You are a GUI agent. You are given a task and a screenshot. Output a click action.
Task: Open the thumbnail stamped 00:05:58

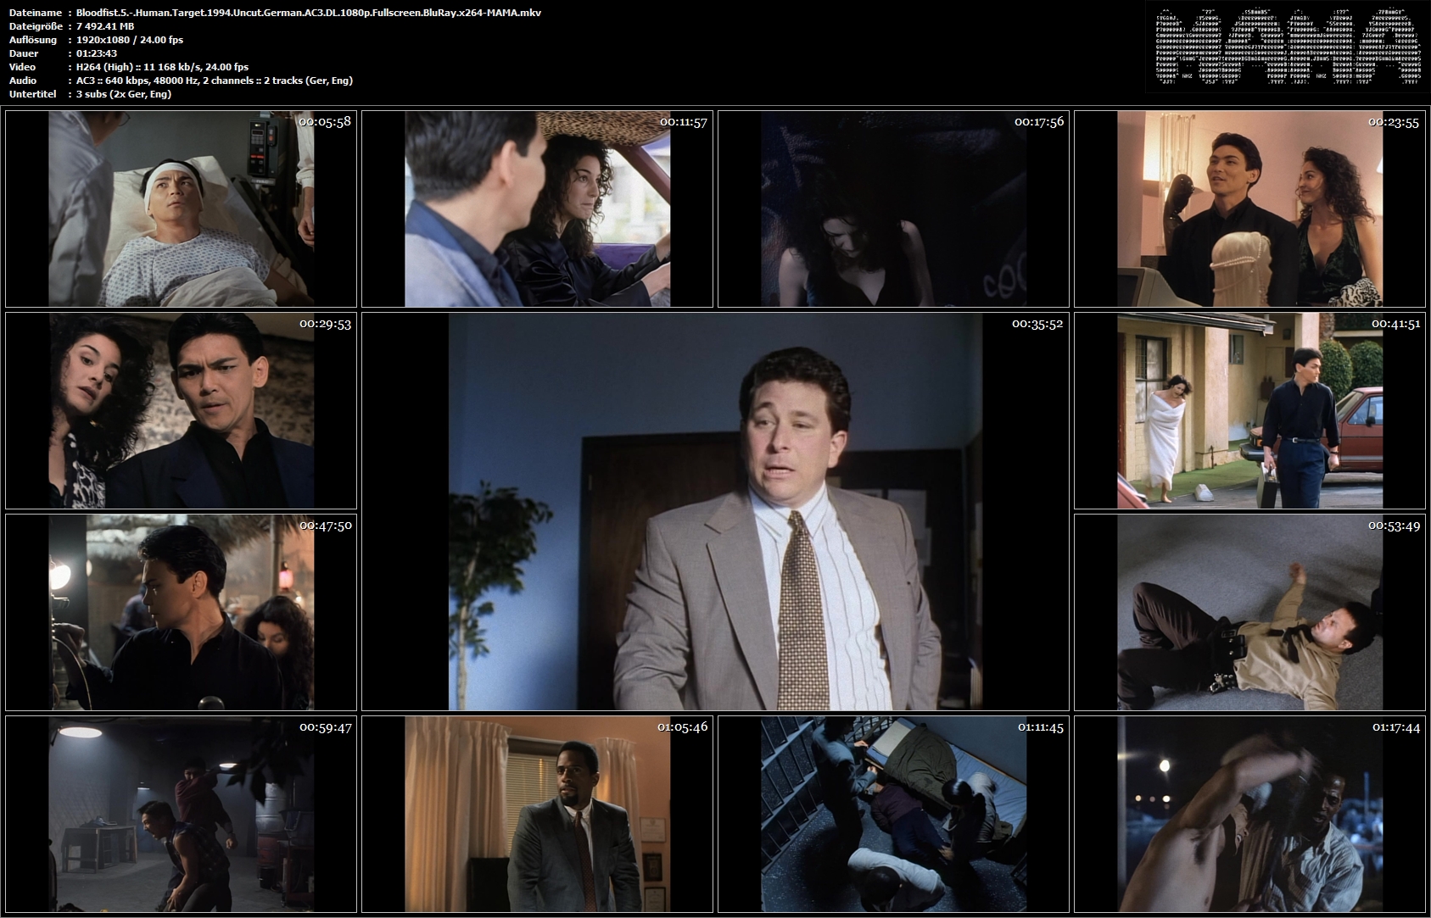[181, 209]
